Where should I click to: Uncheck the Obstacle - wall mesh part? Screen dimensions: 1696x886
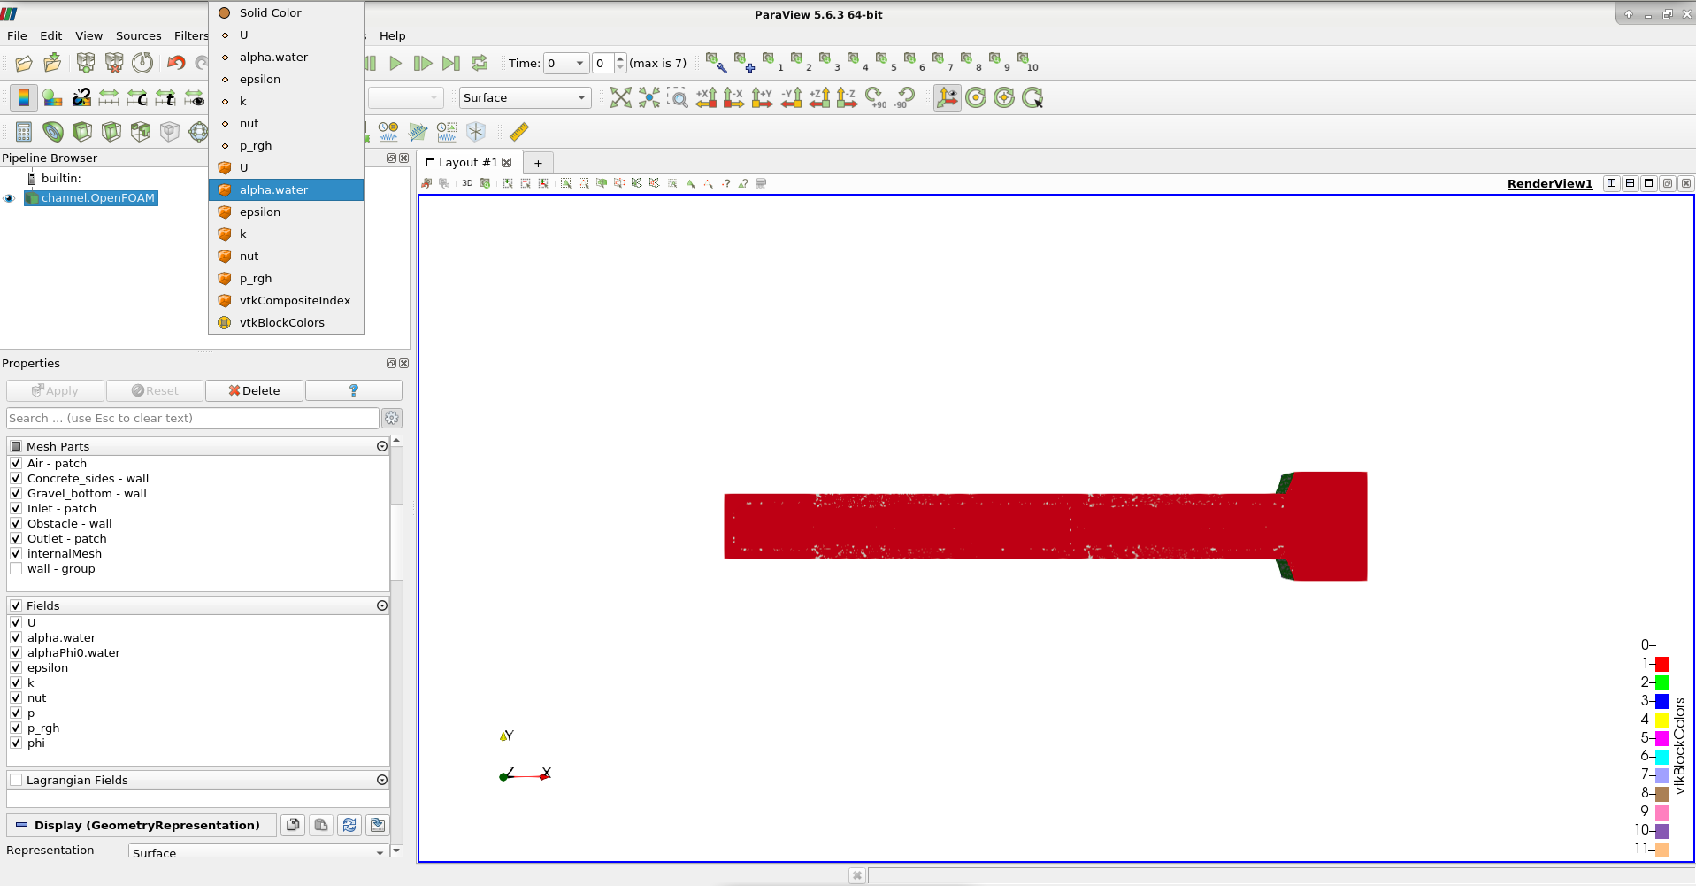pos(16,523)
